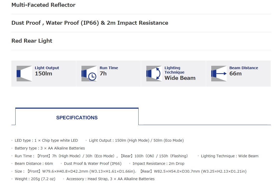This screenshot has height=189, width=280.
Task: Click the Light Output High Mode spec
Action: (136, 140)
